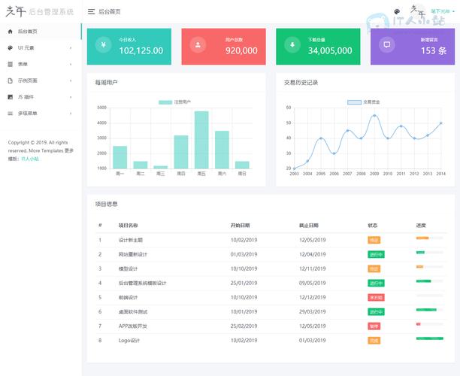Click the home icon beside 后台首页

11,32
